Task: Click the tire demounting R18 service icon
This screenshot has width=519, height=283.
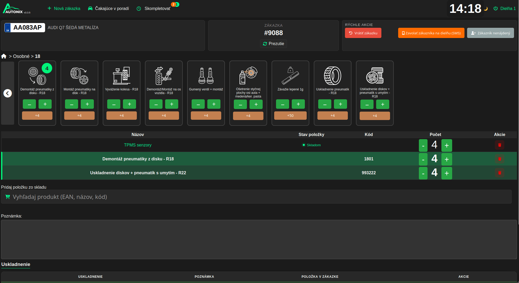Action: tap(37, 76)
